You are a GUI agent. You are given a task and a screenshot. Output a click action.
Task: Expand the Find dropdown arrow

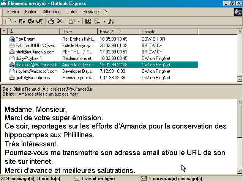104,21
